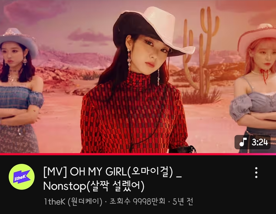
Task: Open the three-dot more options menu
Action: (256, 173)
